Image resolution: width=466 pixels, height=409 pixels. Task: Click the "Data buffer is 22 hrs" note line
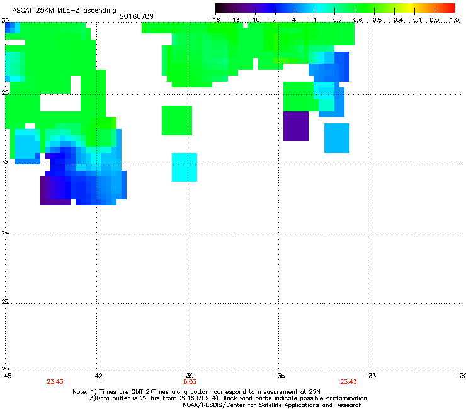(228, 398)
